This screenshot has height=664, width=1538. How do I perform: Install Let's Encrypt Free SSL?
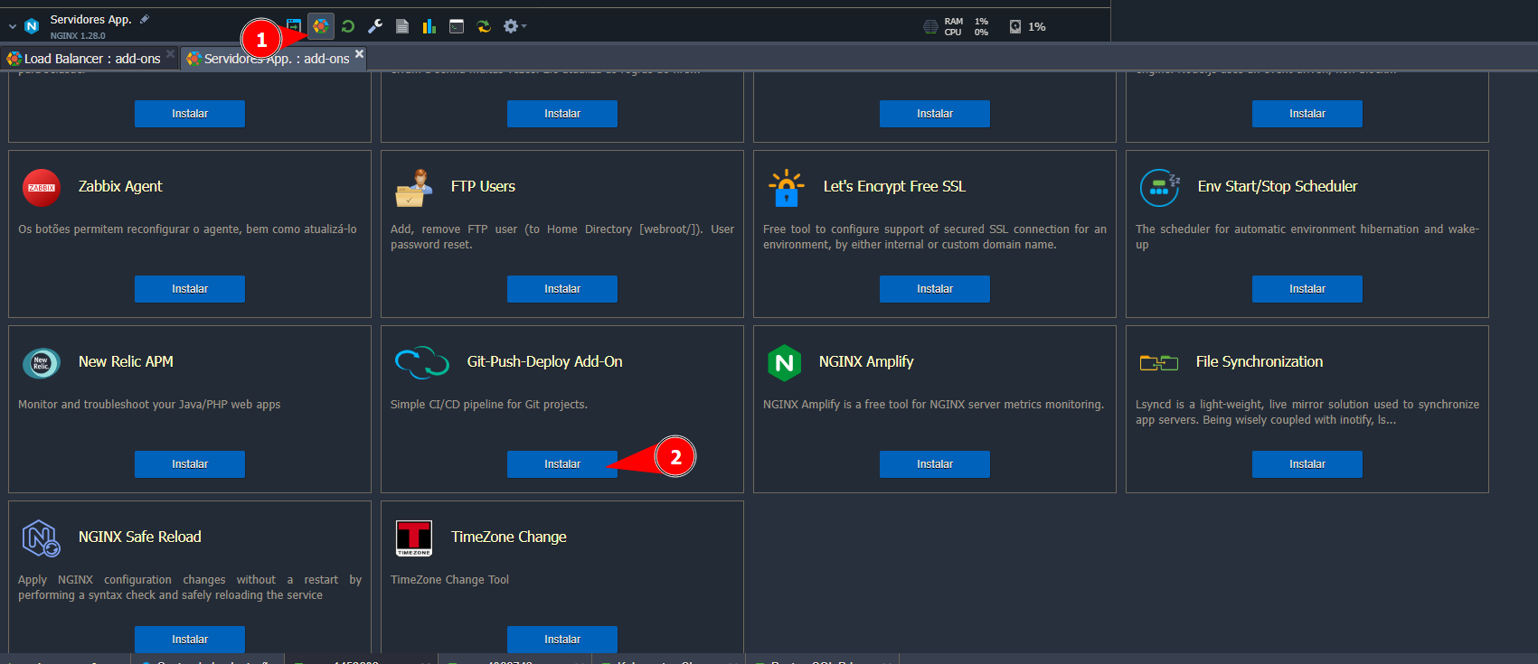tap(934, 289)
